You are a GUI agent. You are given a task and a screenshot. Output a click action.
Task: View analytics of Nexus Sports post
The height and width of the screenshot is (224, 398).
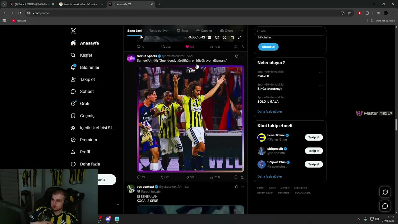pyautogui.click(x=215, y=177)
